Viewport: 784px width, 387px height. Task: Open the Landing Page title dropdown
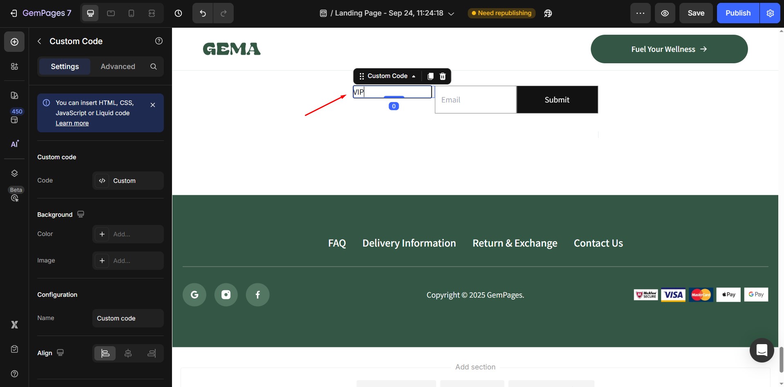(387, 13)
